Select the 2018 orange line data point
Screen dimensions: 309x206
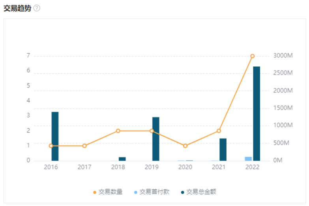point(118,131)
